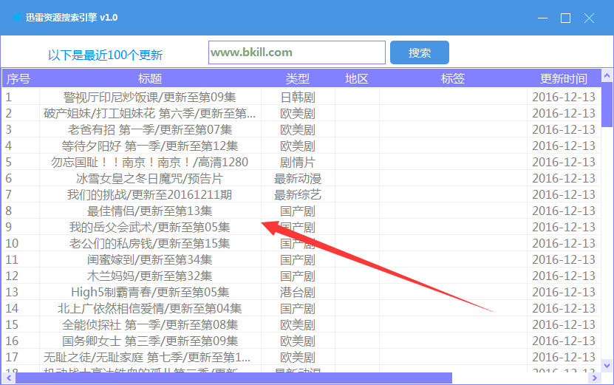614x385 pixels.
Task: Sort by the 标题 column header
Action: 150,79
